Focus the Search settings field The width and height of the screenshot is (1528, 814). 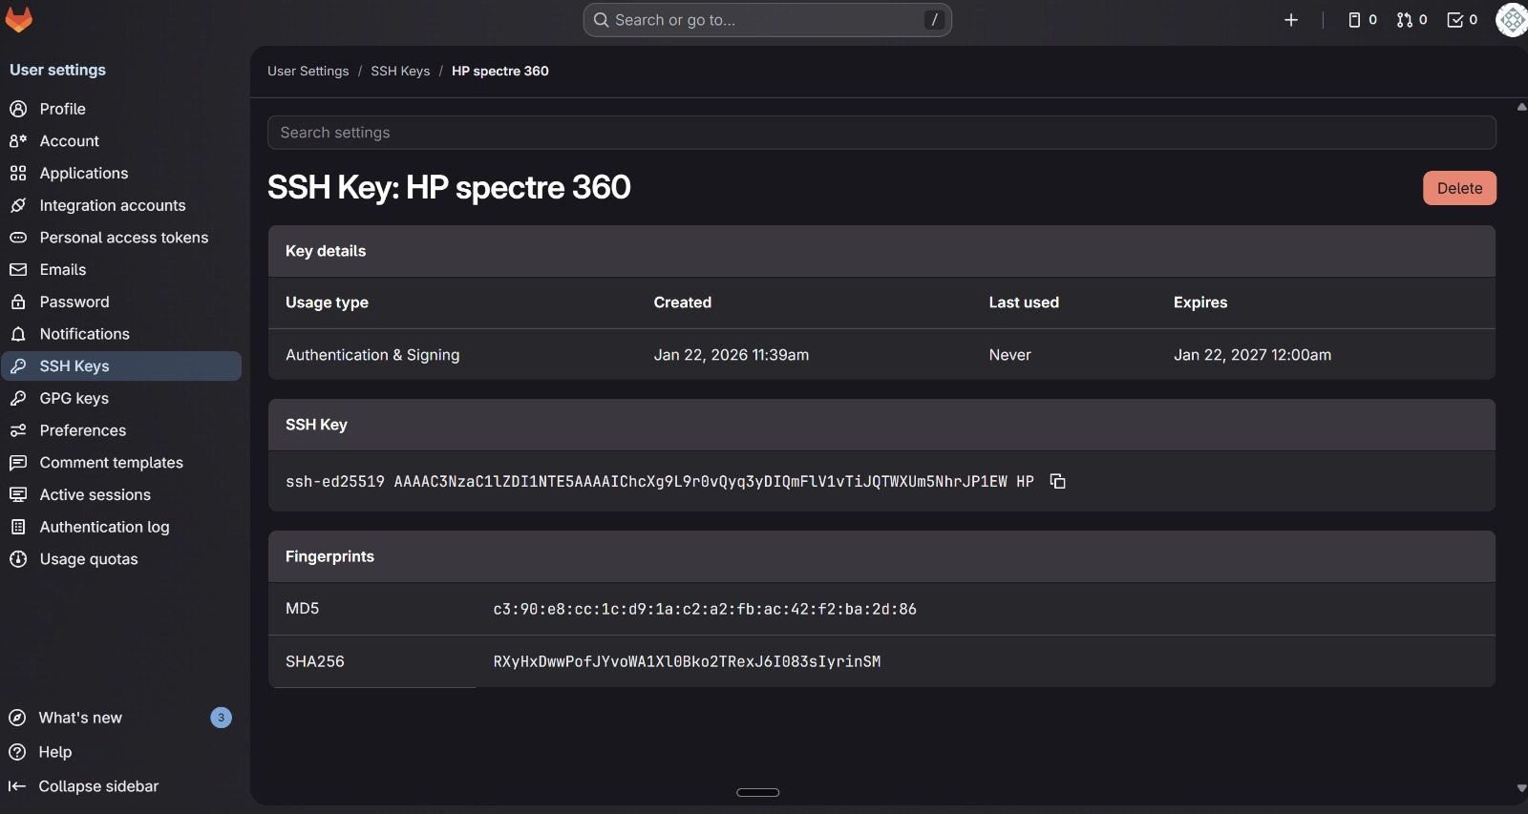pyautogui.click(x=881, y=133)
